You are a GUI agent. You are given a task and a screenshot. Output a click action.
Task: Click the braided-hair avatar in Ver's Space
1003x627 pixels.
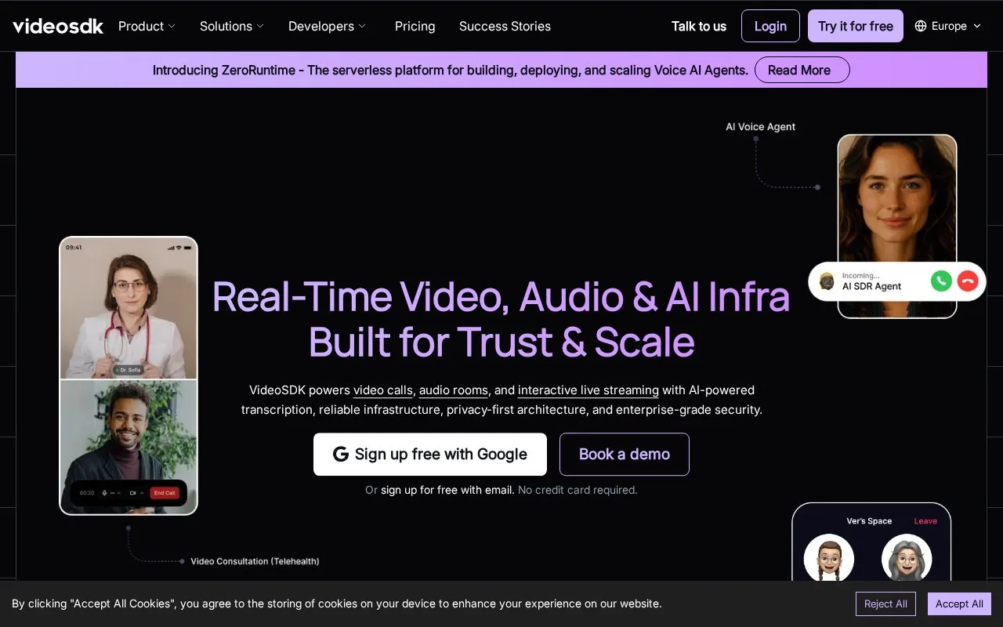click(x=829, y=559)
